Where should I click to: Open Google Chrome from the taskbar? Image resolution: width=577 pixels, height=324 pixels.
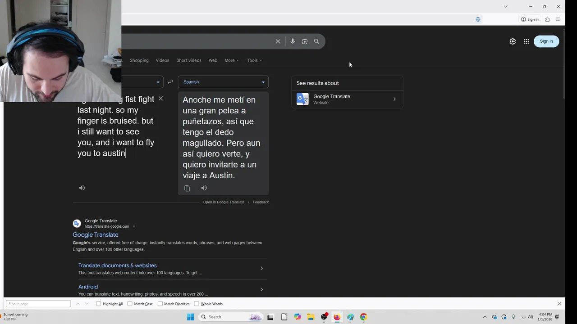(363, 317)
